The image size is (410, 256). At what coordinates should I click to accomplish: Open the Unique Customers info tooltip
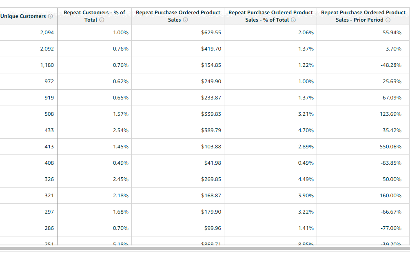pos(50,16)
